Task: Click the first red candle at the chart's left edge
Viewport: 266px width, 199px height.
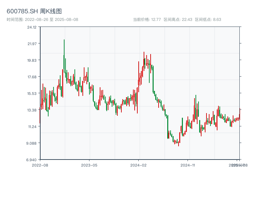Action: [40, 115]
